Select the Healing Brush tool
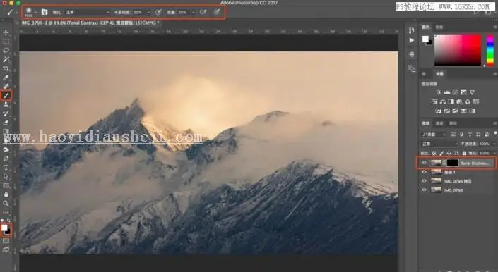Image resolution: width=498 pixels, height=272 pixels. tap(6, 86)
